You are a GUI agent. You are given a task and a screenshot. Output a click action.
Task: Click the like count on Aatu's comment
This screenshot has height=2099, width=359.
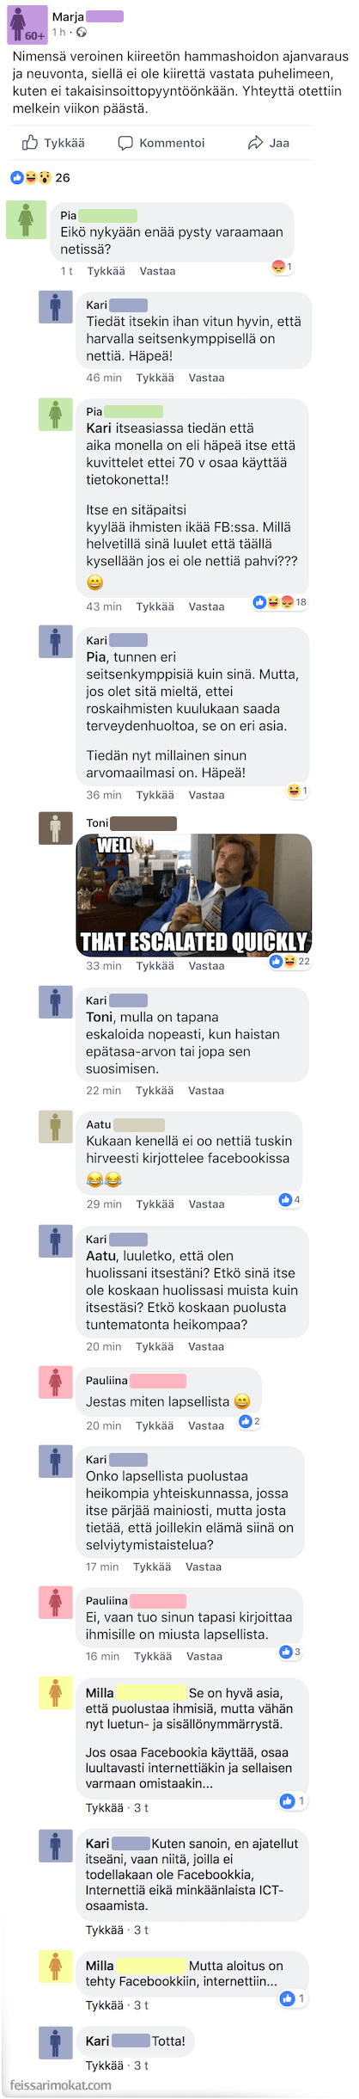tap(289, 1199)
